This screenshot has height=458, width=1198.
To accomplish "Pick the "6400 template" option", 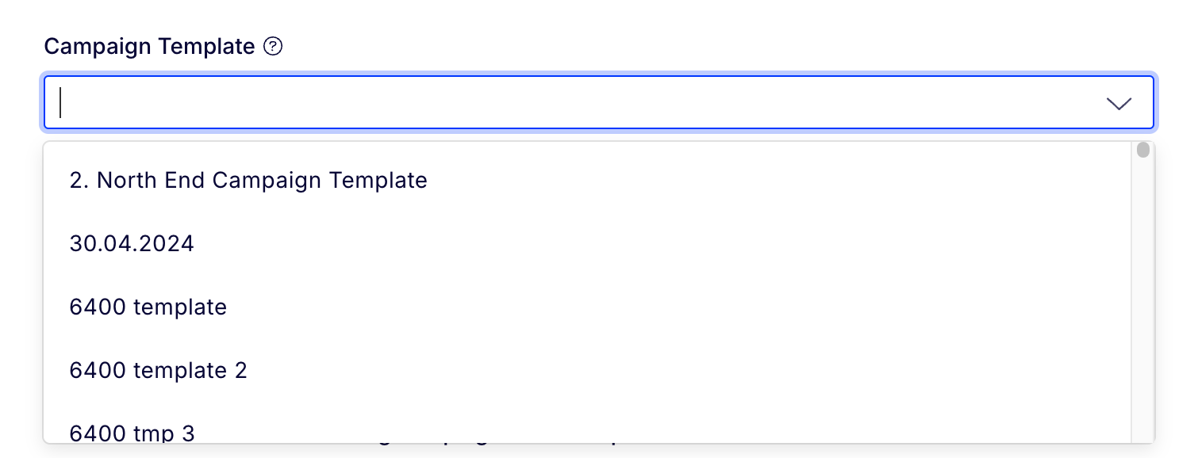I will click(x=587, y=307).
